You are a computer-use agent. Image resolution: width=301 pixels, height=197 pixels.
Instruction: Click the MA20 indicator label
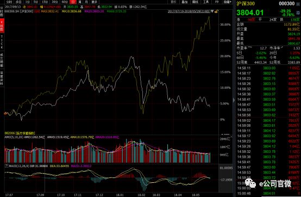tap(94, 11)
